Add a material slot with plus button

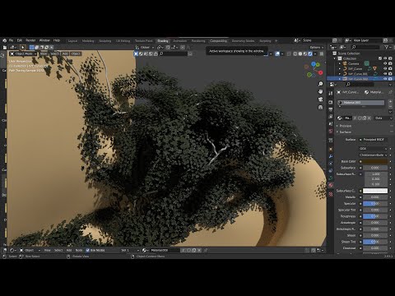(390, 102)
